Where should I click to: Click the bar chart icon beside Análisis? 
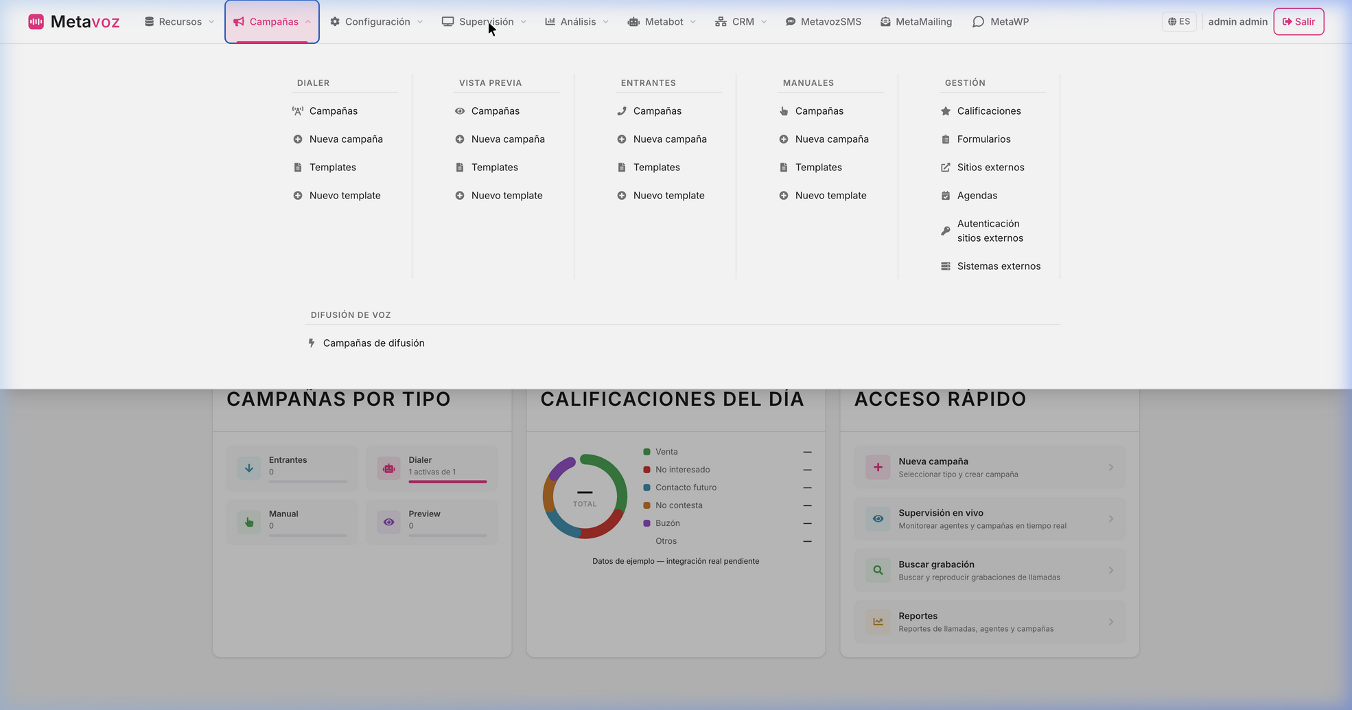(550, 22)
